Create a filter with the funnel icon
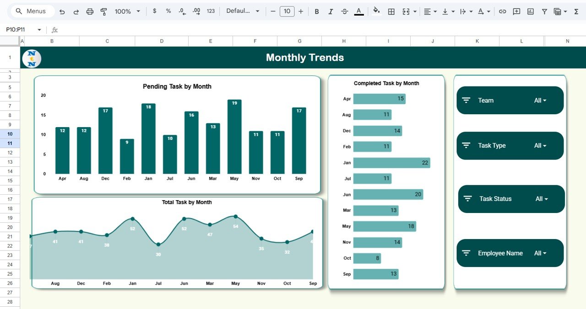 coord(545,11)
